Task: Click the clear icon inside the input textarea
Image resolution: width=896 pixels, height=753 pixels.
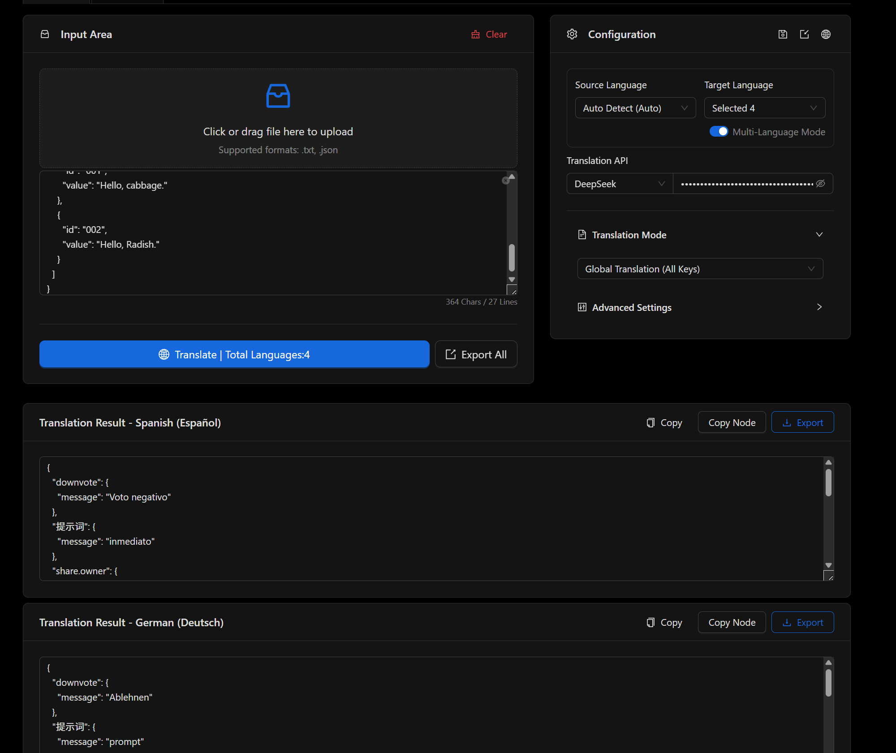Action: click(506, 180)
